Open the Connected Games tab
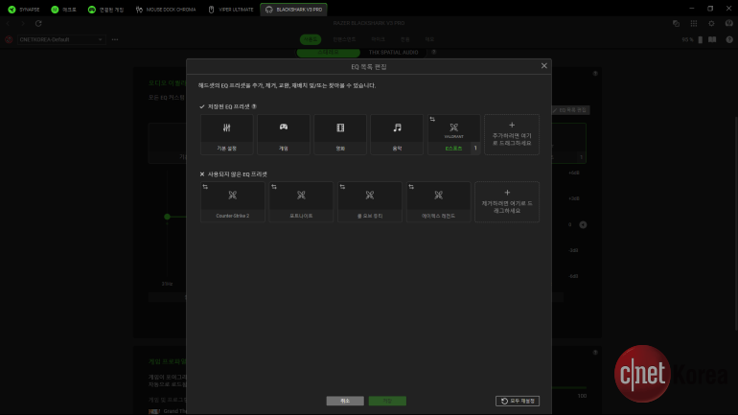738x415 pixels. 105,10
